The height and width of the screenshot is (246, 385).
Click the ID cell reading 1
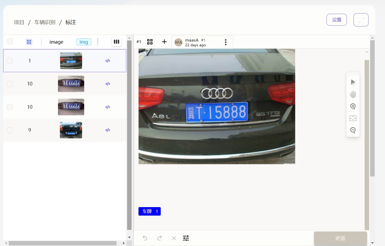point(30,61)
